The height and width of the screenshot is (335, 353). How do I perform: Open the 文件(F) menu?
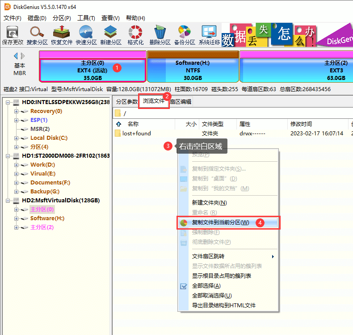(13, 18)
